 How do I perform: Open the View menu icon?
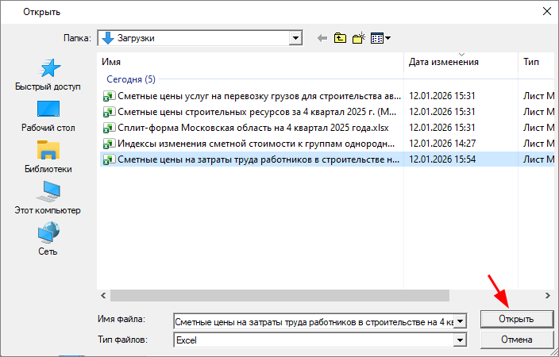click(x=380, y=37)
